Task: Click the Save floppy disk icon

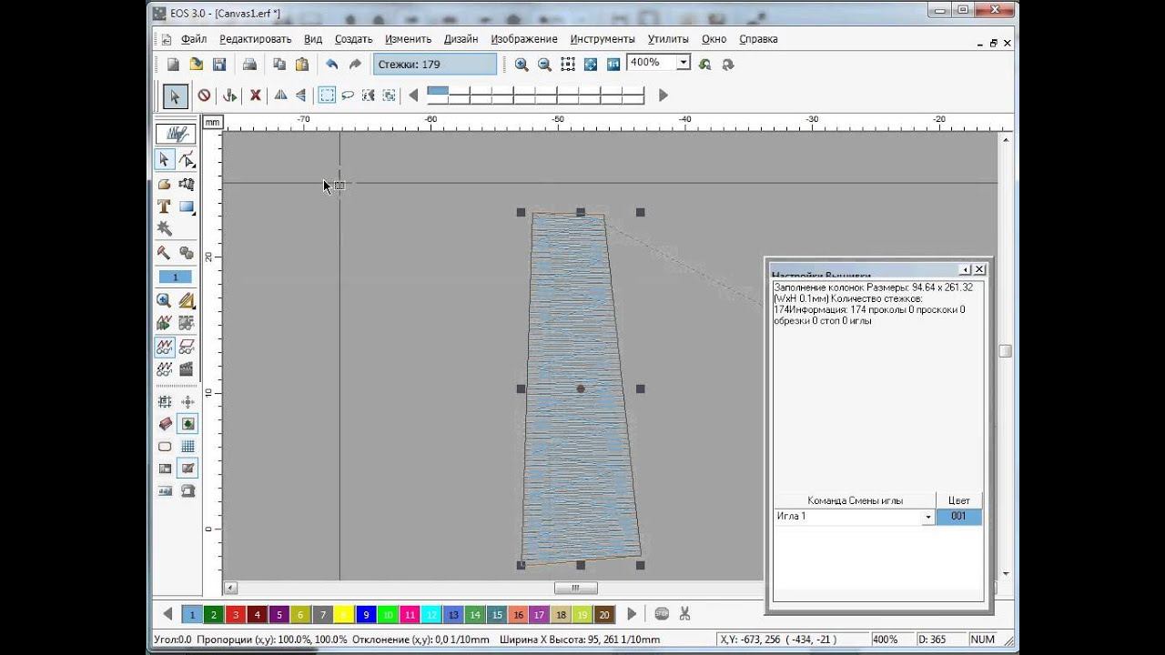Action: (x=219, y=65)
